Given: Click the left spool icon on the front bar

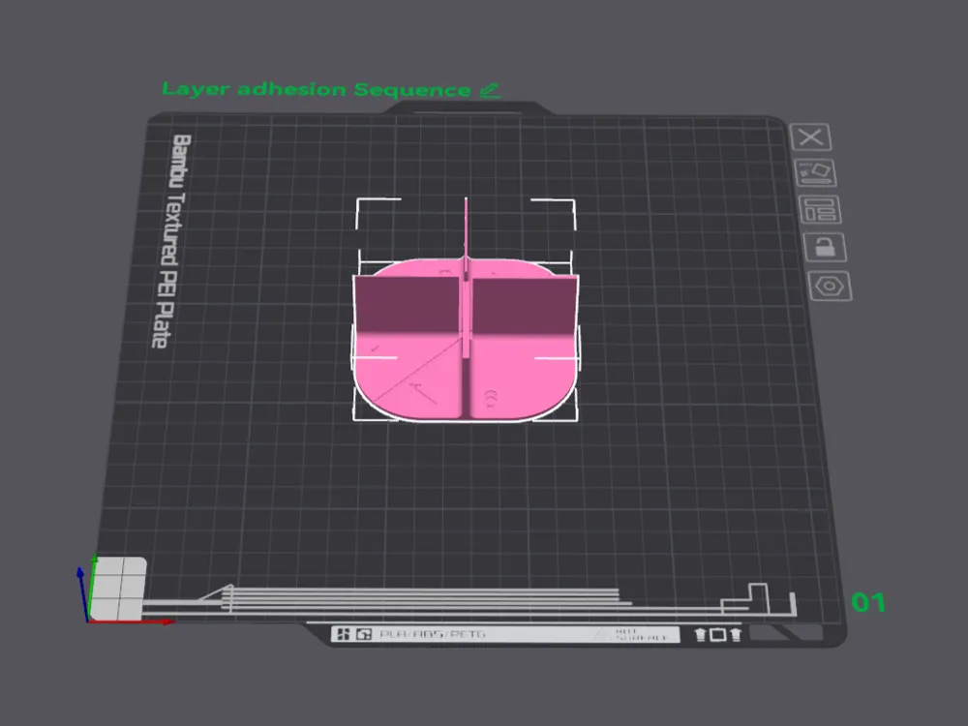Looking at the screenshot, I should point(699,634).
